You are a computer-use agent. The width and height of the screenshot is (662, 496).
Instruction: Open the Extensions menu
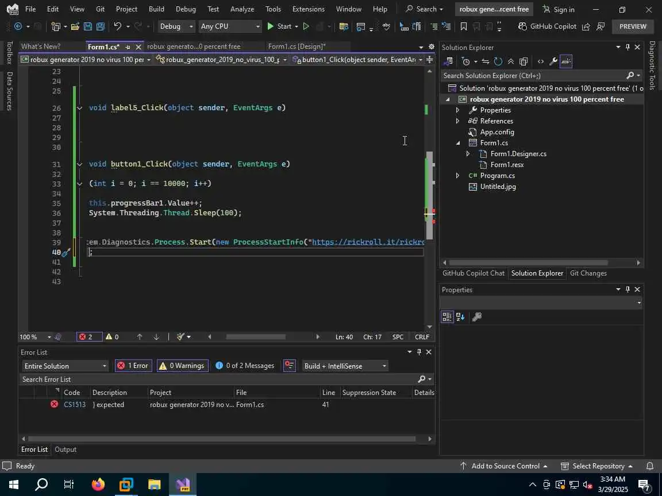point(308,9)
